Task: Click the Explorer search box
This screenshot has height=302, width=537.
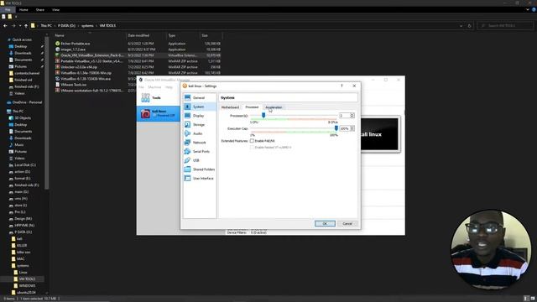Action: [505, 26]
